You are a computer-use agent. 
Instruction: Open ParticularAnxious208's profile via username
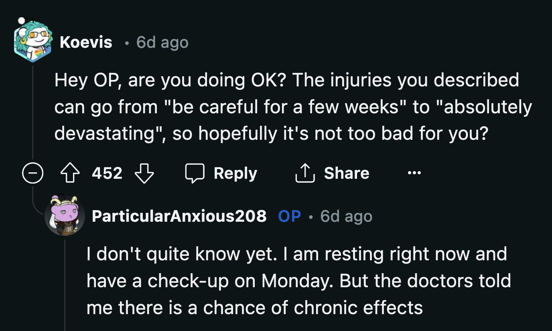tap(179, 216)
